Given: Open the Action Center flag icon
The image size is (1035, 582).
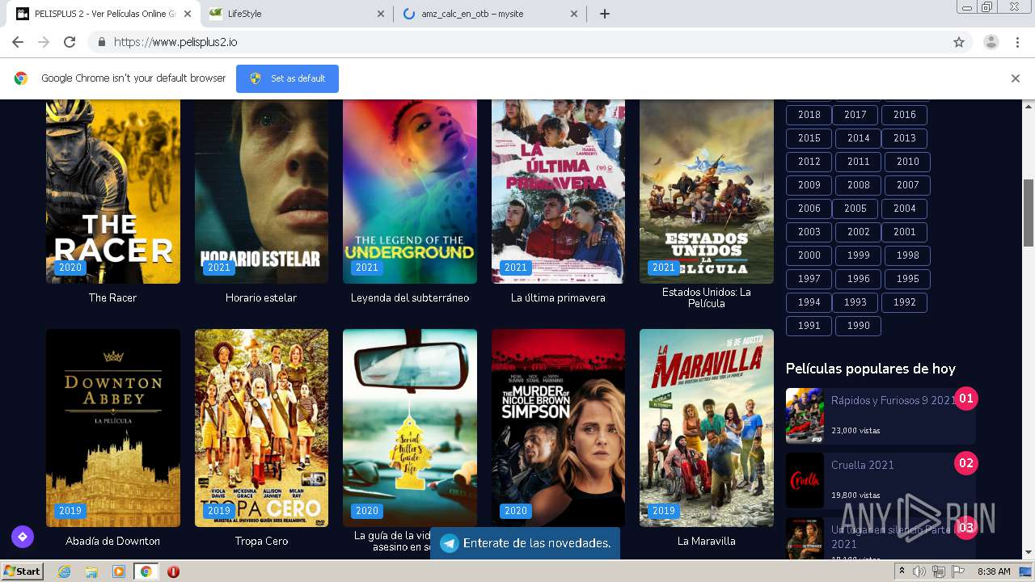Looking at the screenshot, I should [x=957, y=571].
